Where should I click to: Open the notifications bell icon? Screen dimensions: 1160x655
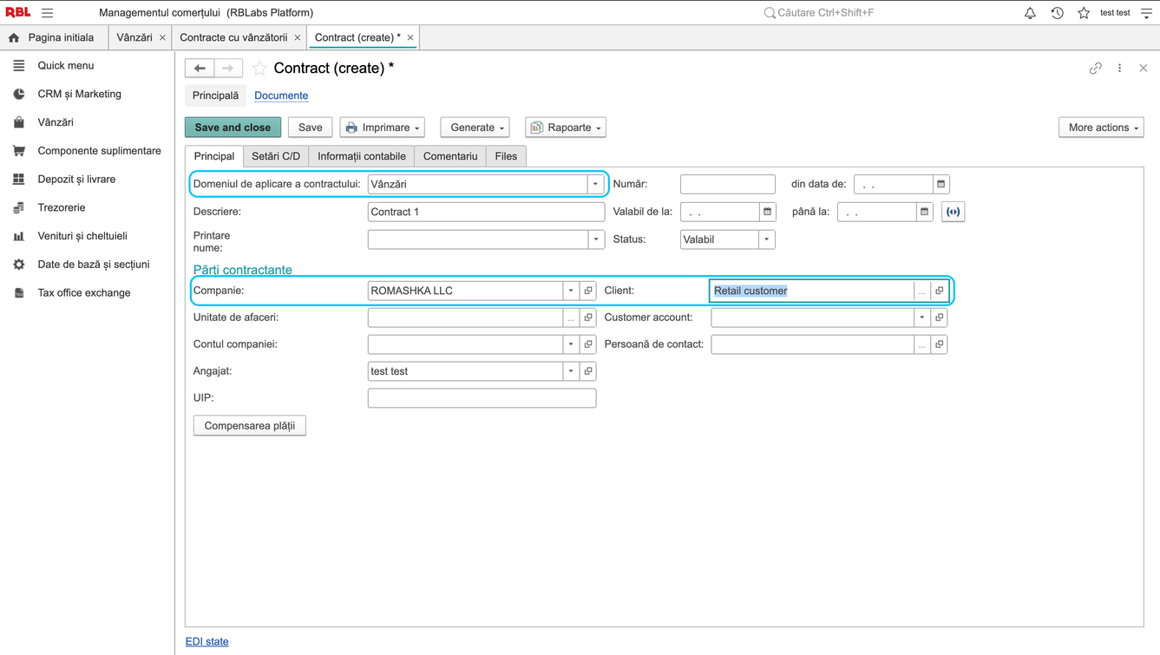pos(1030,13)
